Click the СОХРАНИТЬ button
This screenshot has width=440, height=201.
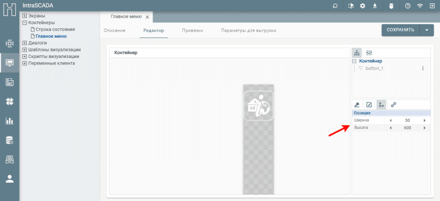[400, 30]
